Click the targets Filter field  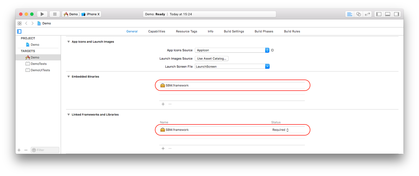coord(45,150)
